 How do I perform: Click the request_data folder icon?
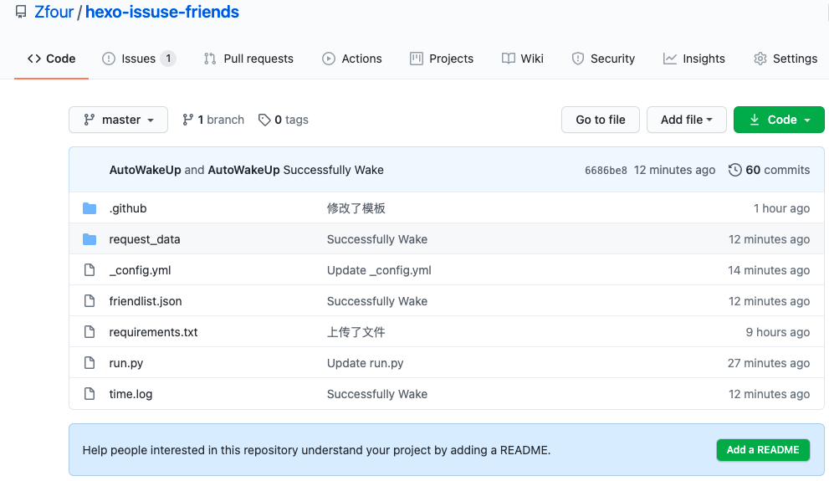[x=90, y=239]
